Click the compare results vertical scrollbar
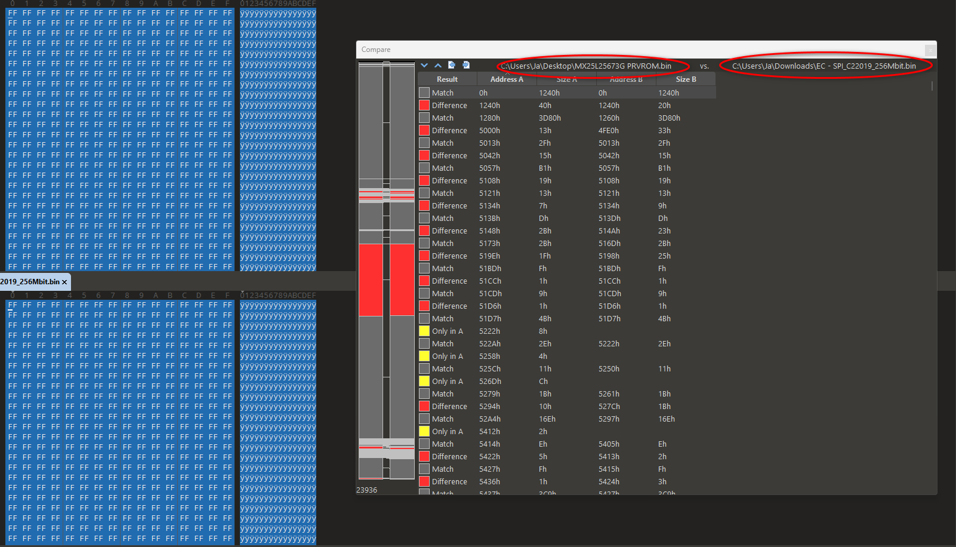The height and width of the screenshot is (547, 956). (x=932, y=86)
